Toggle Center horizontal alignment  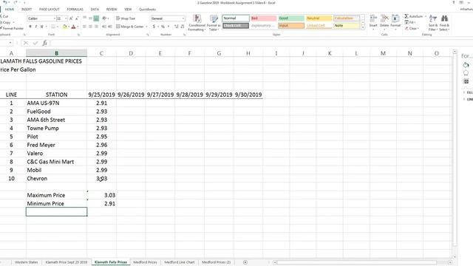click(x=90, y=27)
